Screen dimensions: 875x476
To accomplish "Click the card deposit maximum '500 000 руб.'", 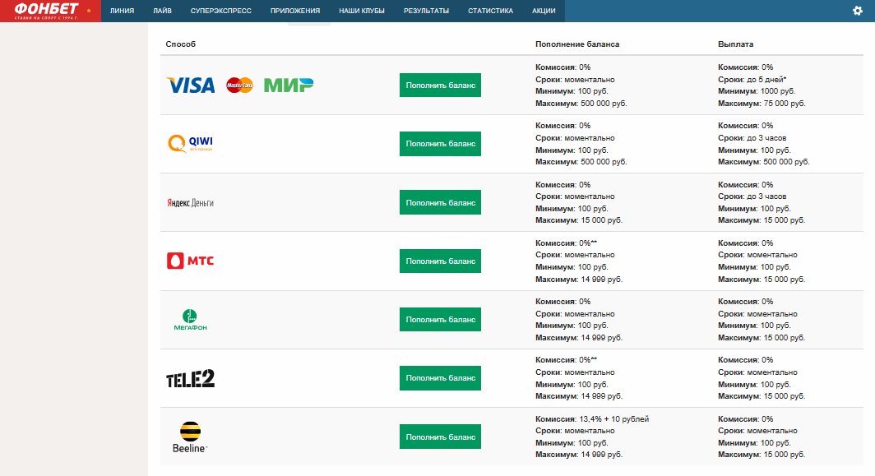I will [604, 104].
